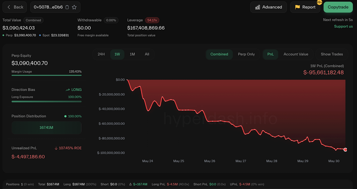Image resolution: width=357 pixels, height=189 pixels.
Task: Click the bar chart icon in Advanced
Action: tap(258, 7)
